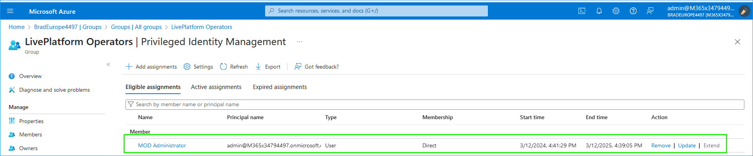Refresh the assignments list
Screen dimensions: 753x156
[234, 67]
